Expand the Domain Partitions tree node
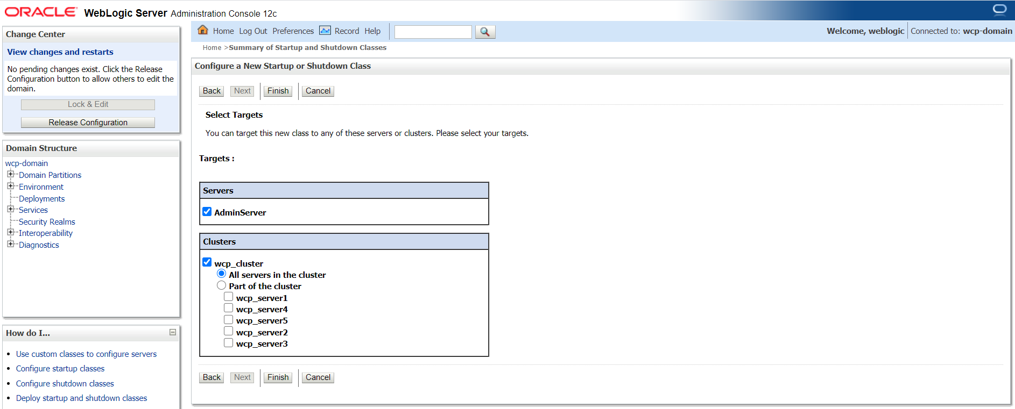 pos(10,174)
